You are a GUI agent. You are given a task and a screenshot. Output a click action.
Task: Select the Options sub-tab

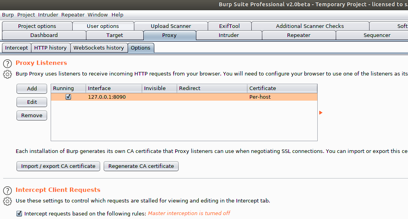click(141, 48)
